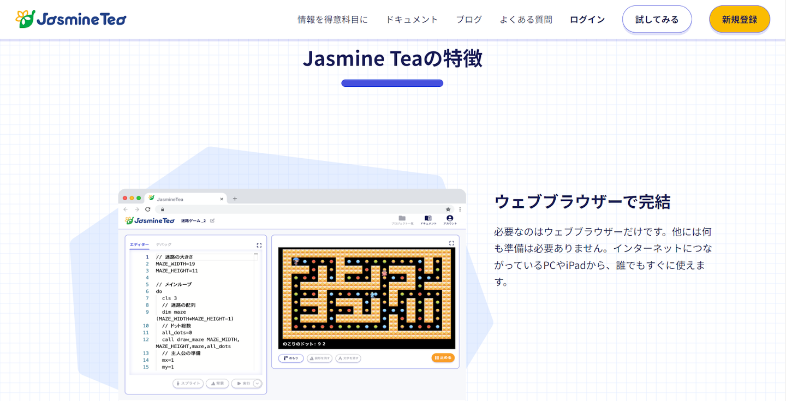Open the demo browser's three-dot menu
The width and height of the screenshot is (786, 401).
460,209
